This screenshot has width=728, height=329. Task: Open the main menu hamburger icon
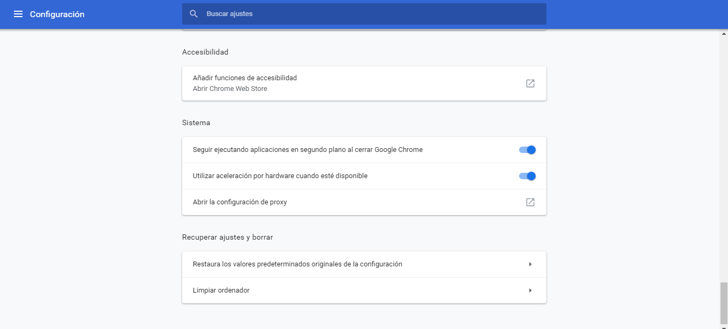(18, 14)
